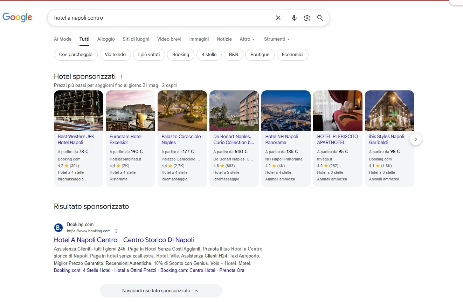Open the AI Mode tab
Screen dimensions: 463x302
pos(63,39)
